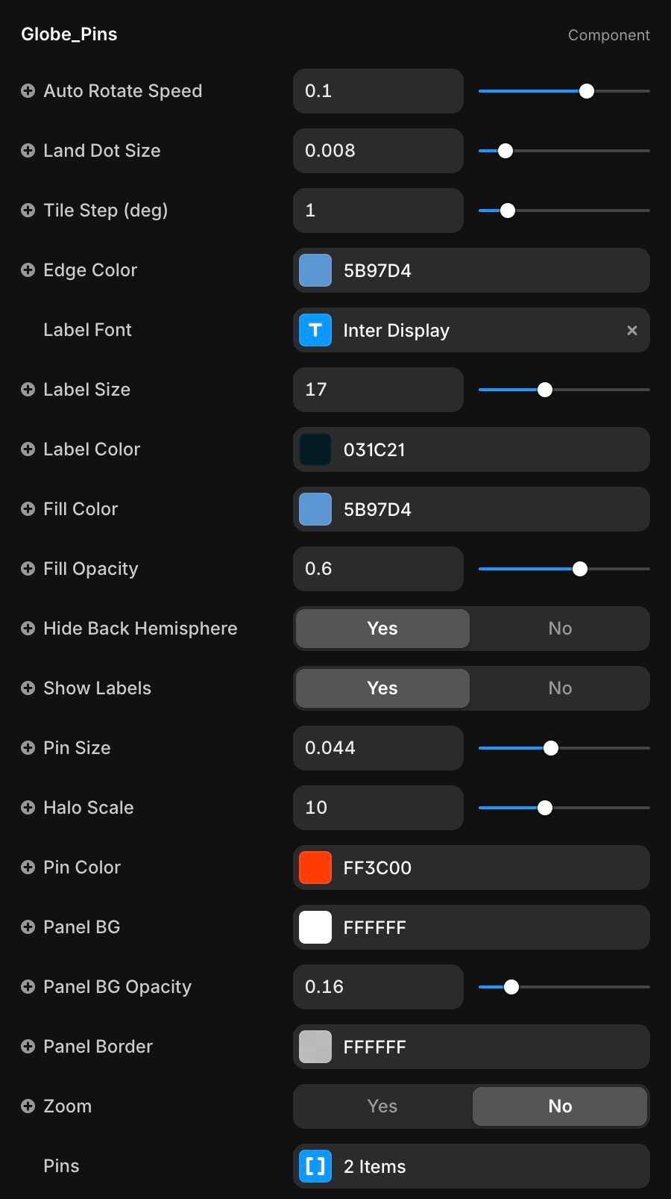Open the Label Color 031C21 swatch
Viewport: 671px width, 1199px height.
click(315, 449)
